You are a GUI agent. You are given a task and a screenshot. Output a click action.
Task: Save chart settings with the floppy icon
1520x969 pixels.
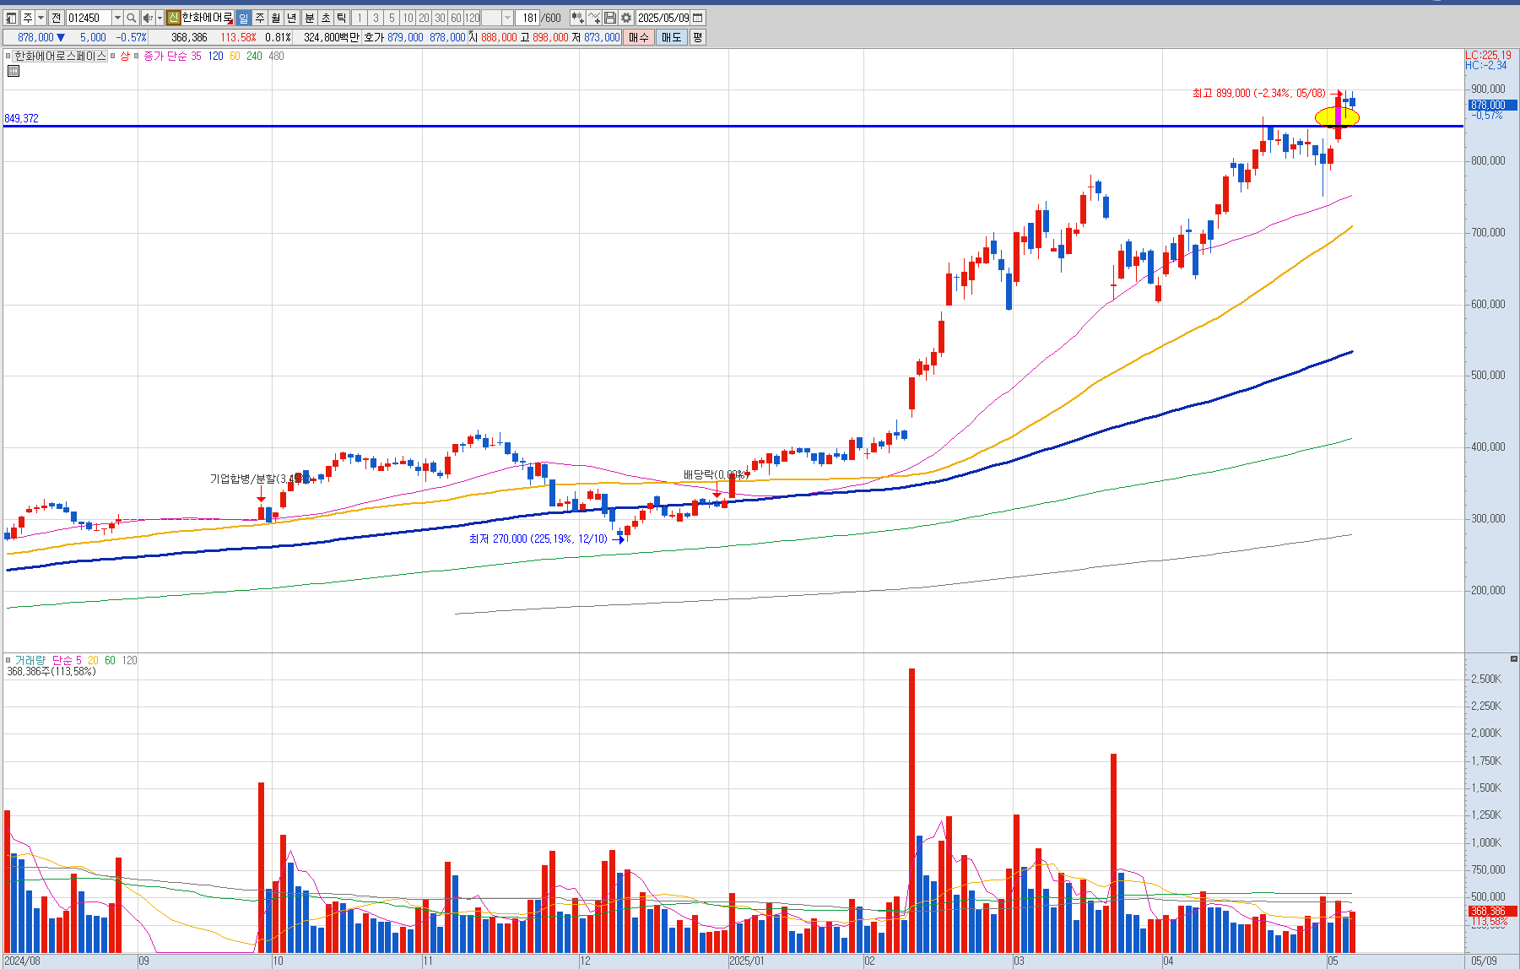[x=610, y=18]
